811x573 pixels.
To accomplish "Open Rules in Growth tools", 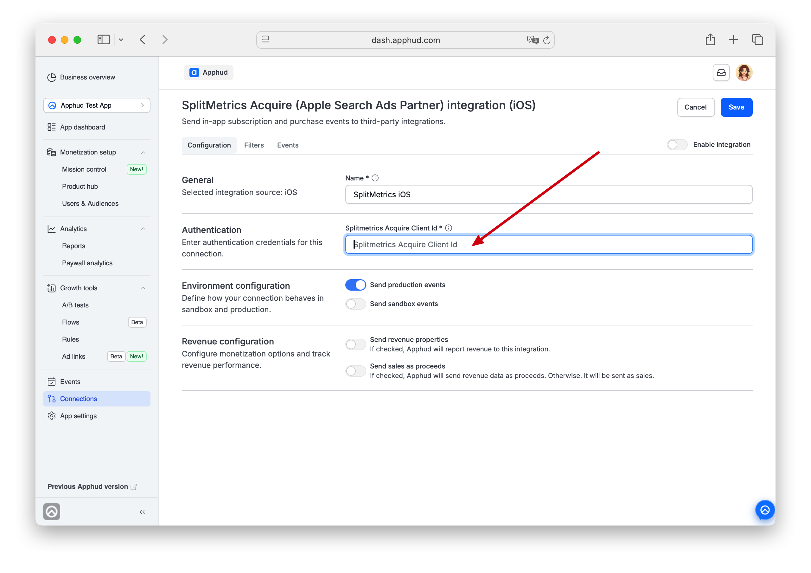I will (70, 339).
